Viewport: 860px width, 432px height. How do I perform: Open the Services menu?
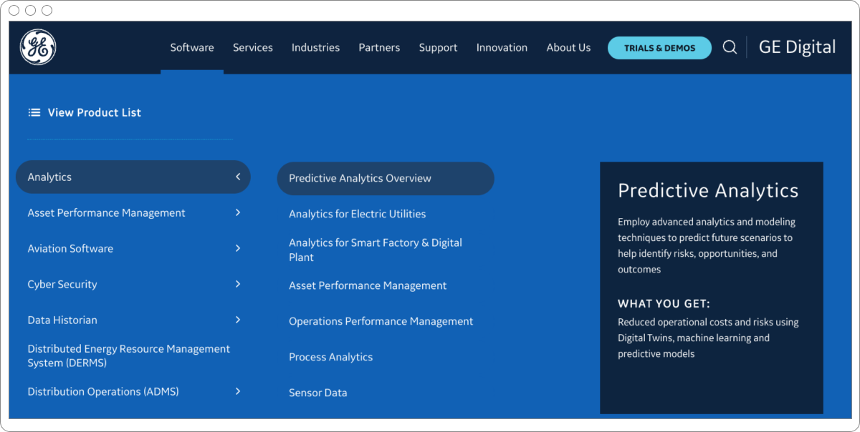pyautogui.click(x=253, y=47)
